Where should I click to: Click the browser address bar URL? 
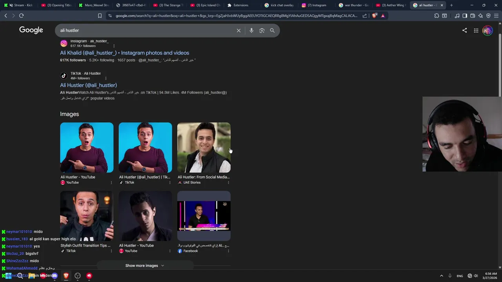tap(236, 16)
